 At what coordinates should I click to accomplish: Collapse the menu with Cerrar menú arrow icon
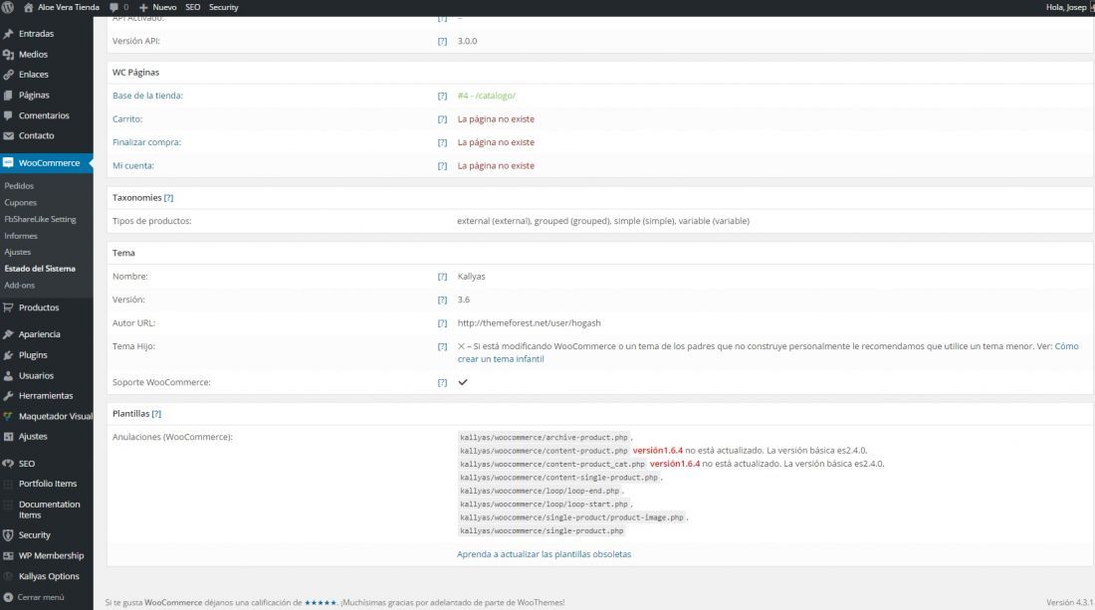coord(8,597)
